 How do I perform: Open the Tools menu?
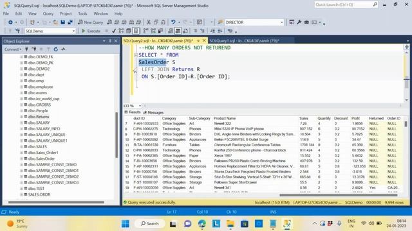[82, 13]
